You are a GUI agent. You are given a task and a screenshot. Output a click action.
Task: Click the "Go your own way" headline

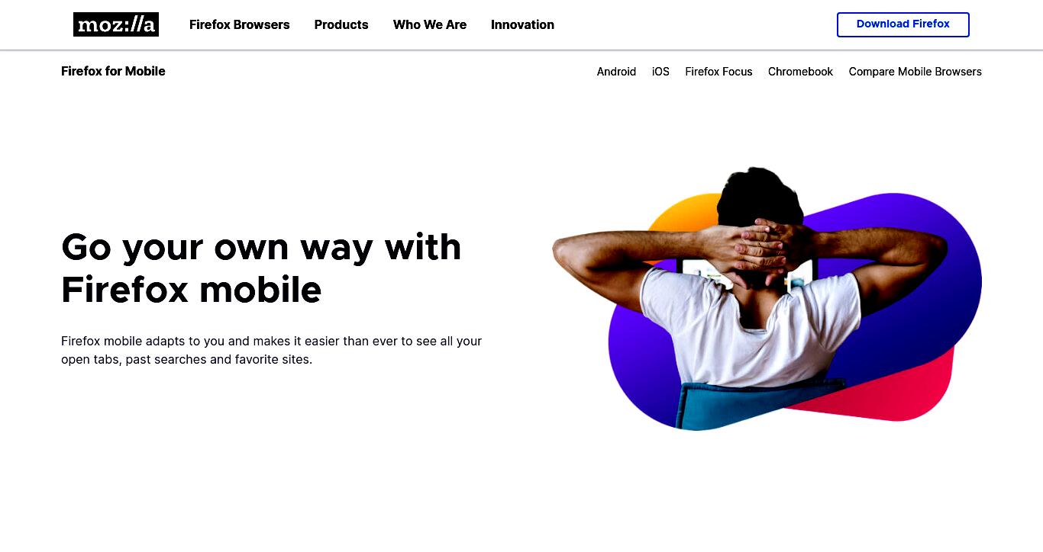pyautogui.click(x=261, y=268)
